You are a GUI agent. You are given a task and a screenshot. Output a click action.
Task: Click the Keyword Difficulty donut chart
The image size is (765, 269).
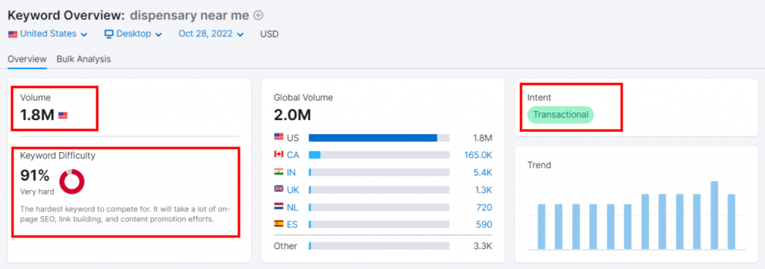point(72,181)
